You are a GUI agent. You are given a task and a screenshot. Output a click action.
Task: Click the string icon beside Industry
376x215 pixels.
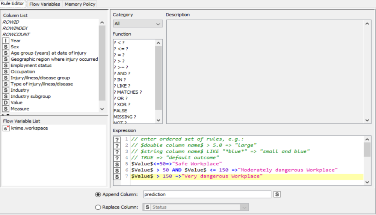tap(6, 90)
